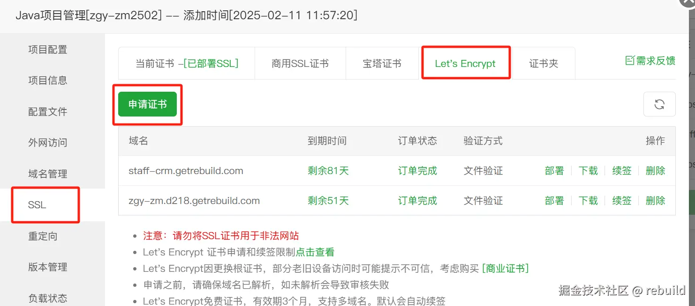Click the 需求反馈 link

[656, 60]
